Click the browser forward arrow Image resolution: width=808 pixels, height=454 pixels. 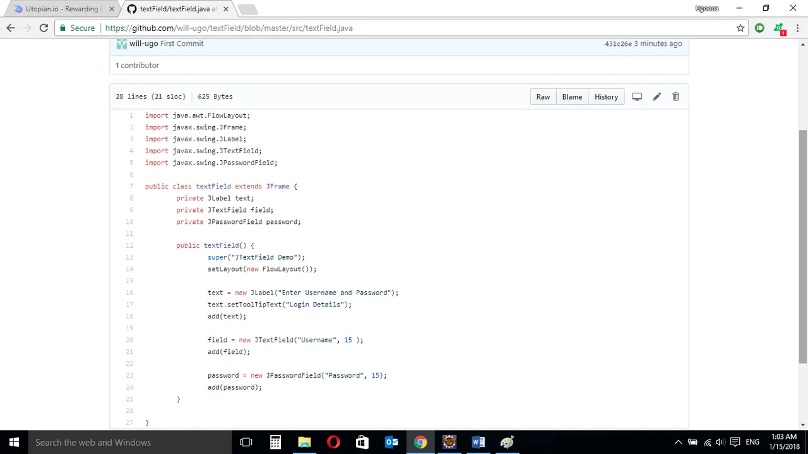(27, 28)
